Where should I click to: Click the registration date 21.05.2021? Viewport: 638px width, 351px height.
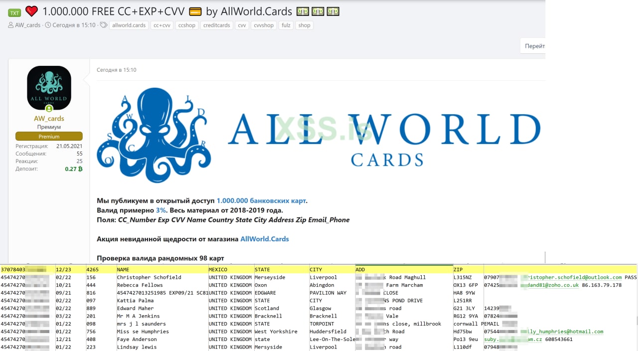69,147
